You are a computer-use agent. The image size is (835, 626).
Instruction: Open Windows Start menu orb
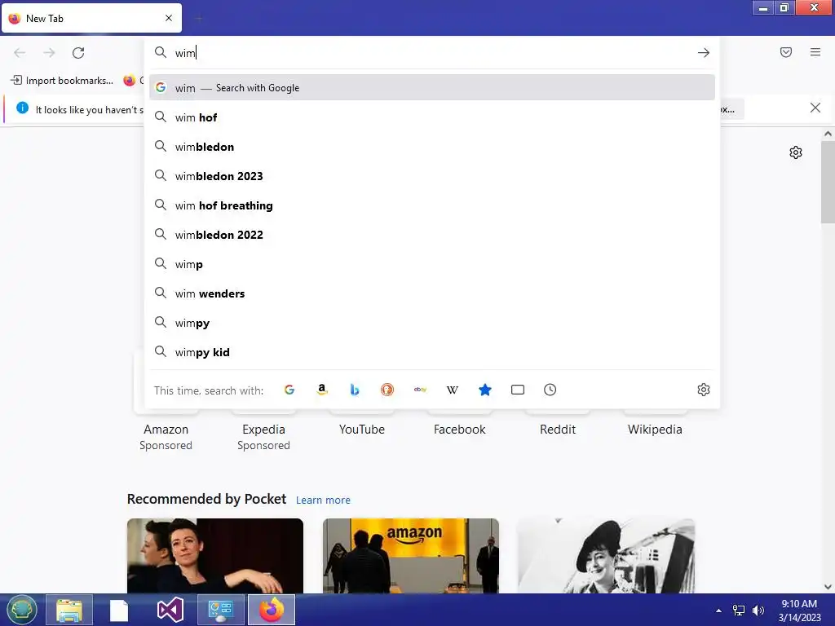click(22, 610)
